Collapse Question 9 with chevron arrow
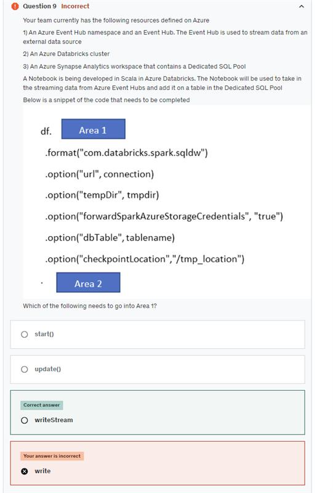 [301, 6]
